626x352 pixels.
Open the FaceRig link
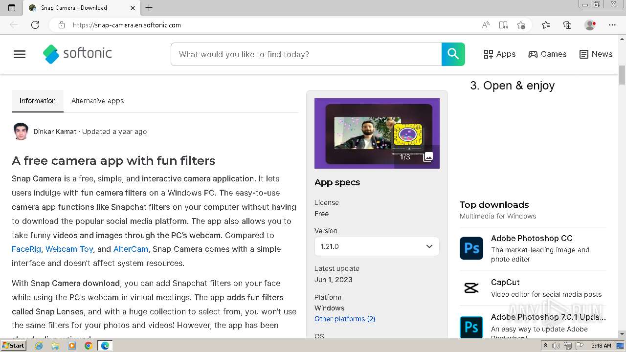pyautogui.click(x=26, y=249)
